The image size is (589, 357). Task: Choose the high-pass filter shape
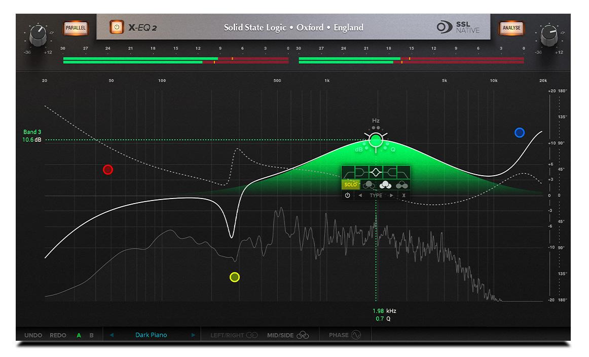pos(348,173)
